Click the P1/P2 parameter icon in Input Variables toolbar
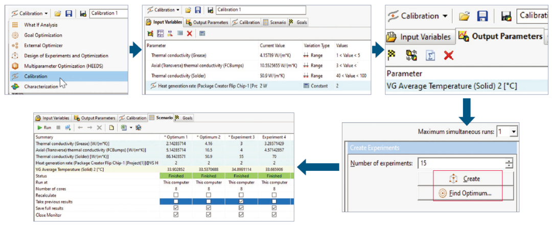 point(160,33)
